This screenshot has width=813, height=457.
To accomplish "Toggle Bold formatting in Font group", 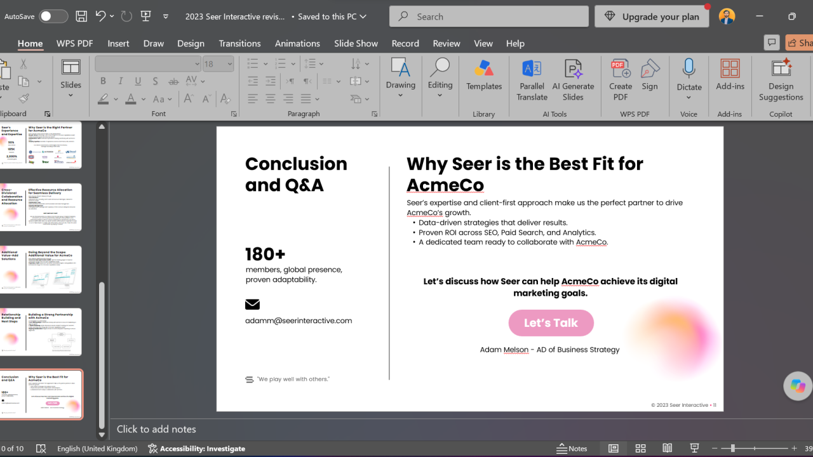I will (103, 81).
